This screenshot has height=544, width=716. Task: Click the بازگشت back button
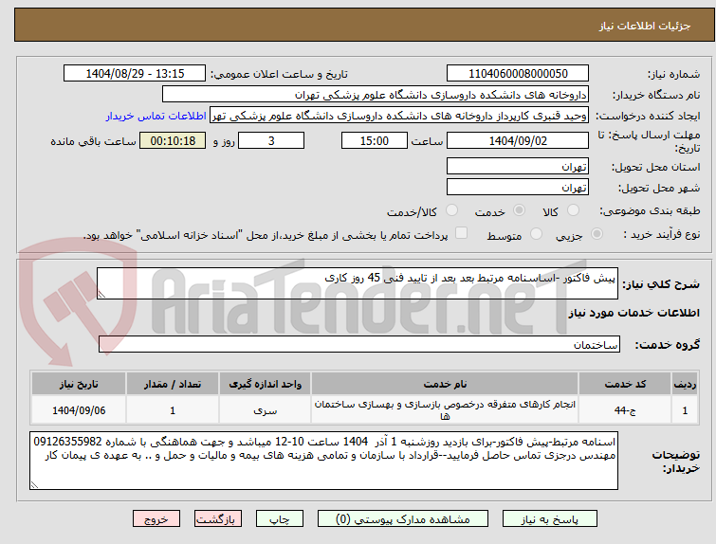point(218,519)
